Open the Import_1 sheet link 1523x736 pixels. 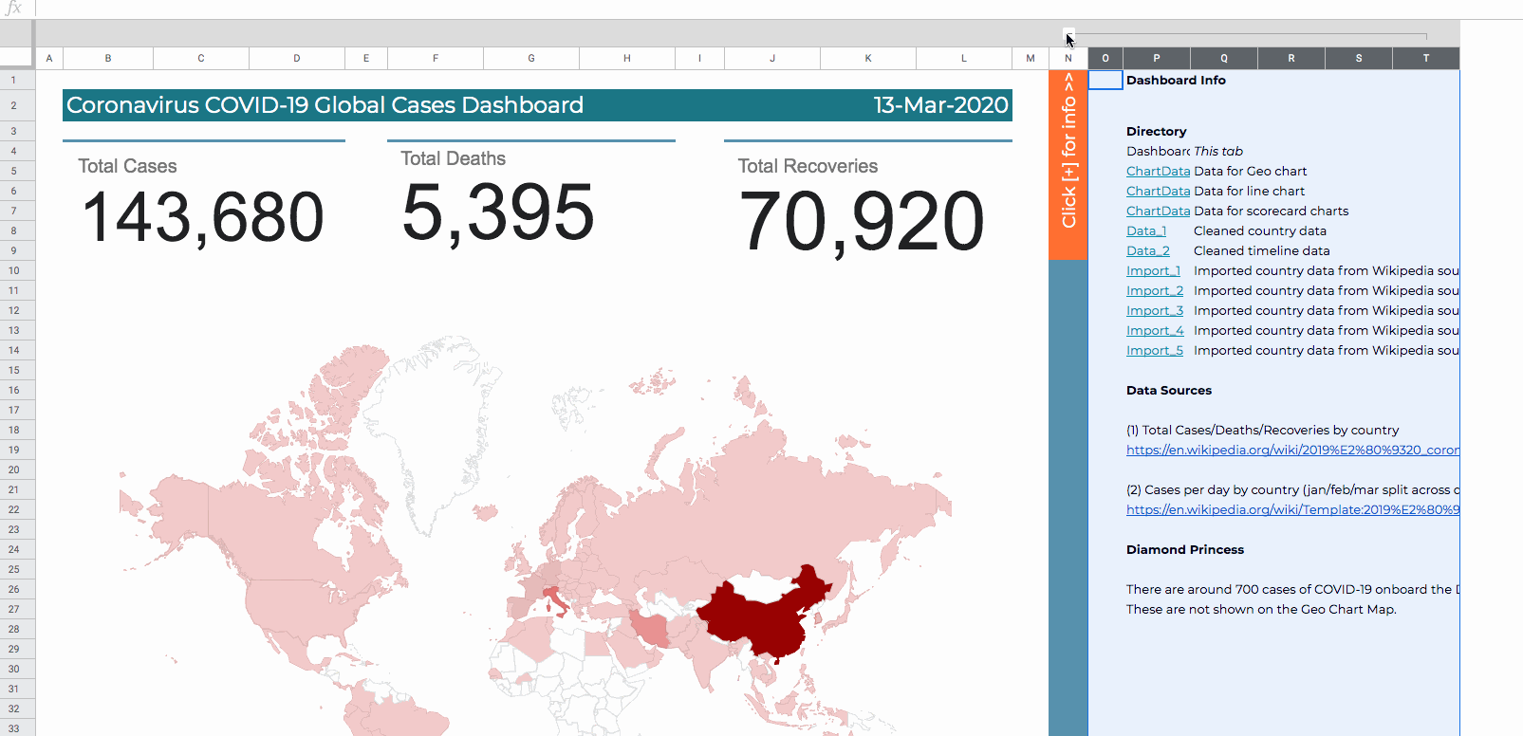(1153, 271)
